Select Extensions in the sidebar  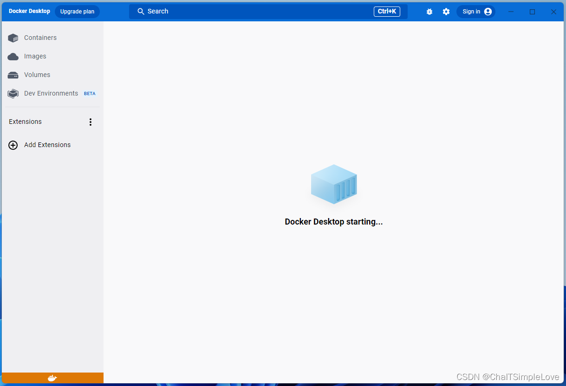click(x=25, y=122)
